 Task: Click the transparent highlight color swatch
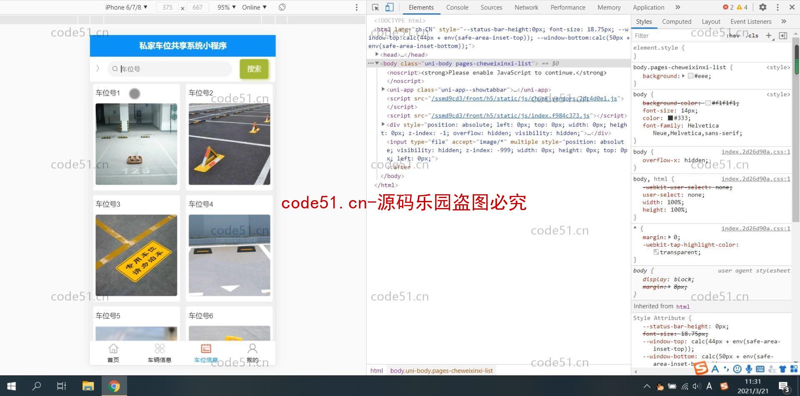click(656, 252)
